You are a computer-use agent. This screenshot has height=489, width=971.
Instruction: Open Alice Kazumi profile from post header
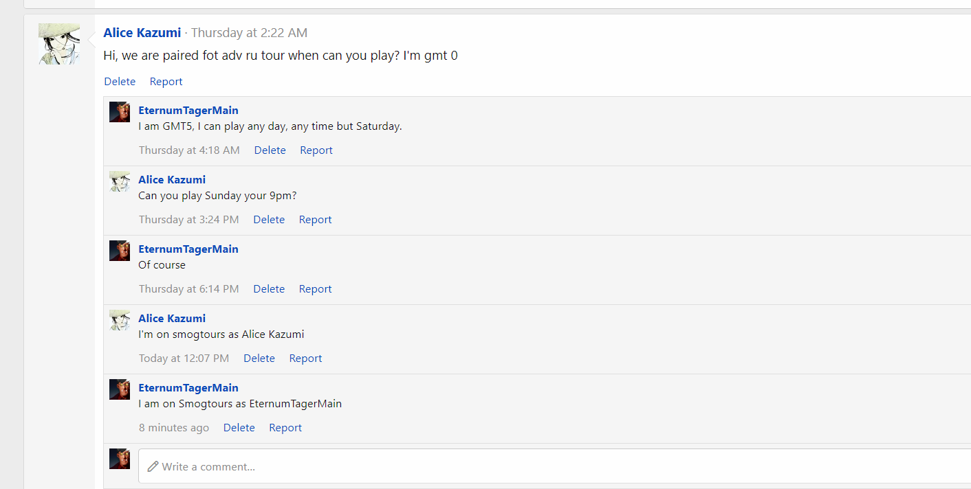tap(142, 32)
